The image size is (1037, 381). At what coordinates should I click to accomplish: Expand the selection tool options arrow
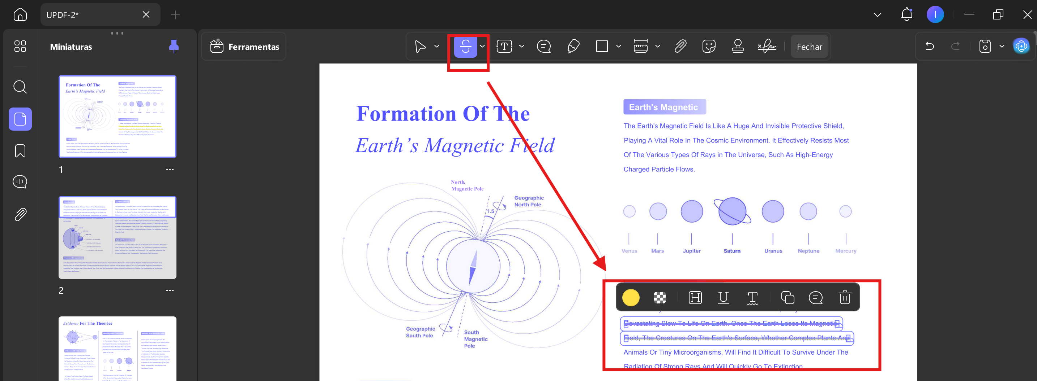437,47
